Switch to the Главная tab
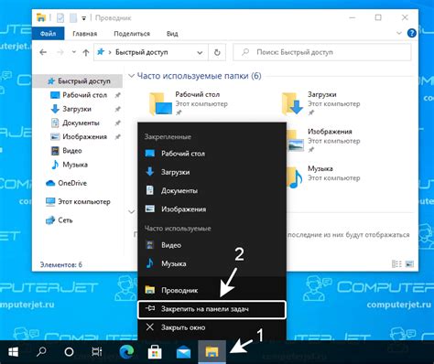Screen dimensions: 434x364 (84, 34)
